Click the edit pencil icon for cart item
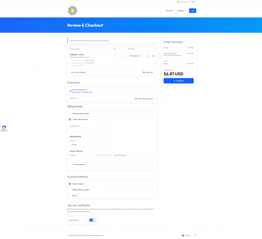The image size is (262, 239). pos(149,56)
